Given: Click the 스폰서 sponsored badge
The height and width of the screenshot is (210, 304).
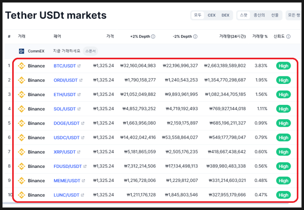Looking at the screenshot, I should click(x=90, y=51).
